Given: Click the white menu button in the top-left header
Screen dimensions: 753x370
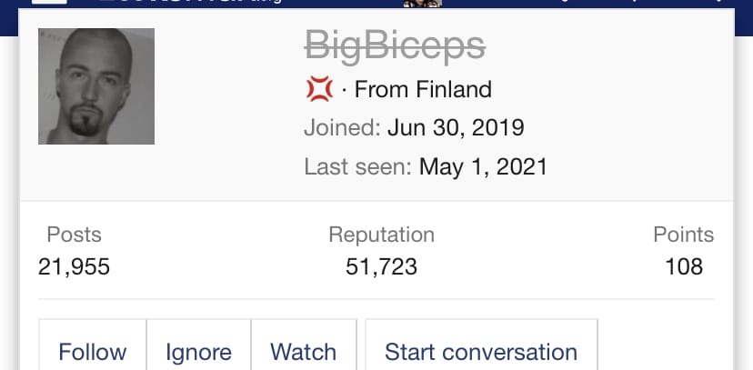Looking at the screenshot, I should click(x=49, y=2).
